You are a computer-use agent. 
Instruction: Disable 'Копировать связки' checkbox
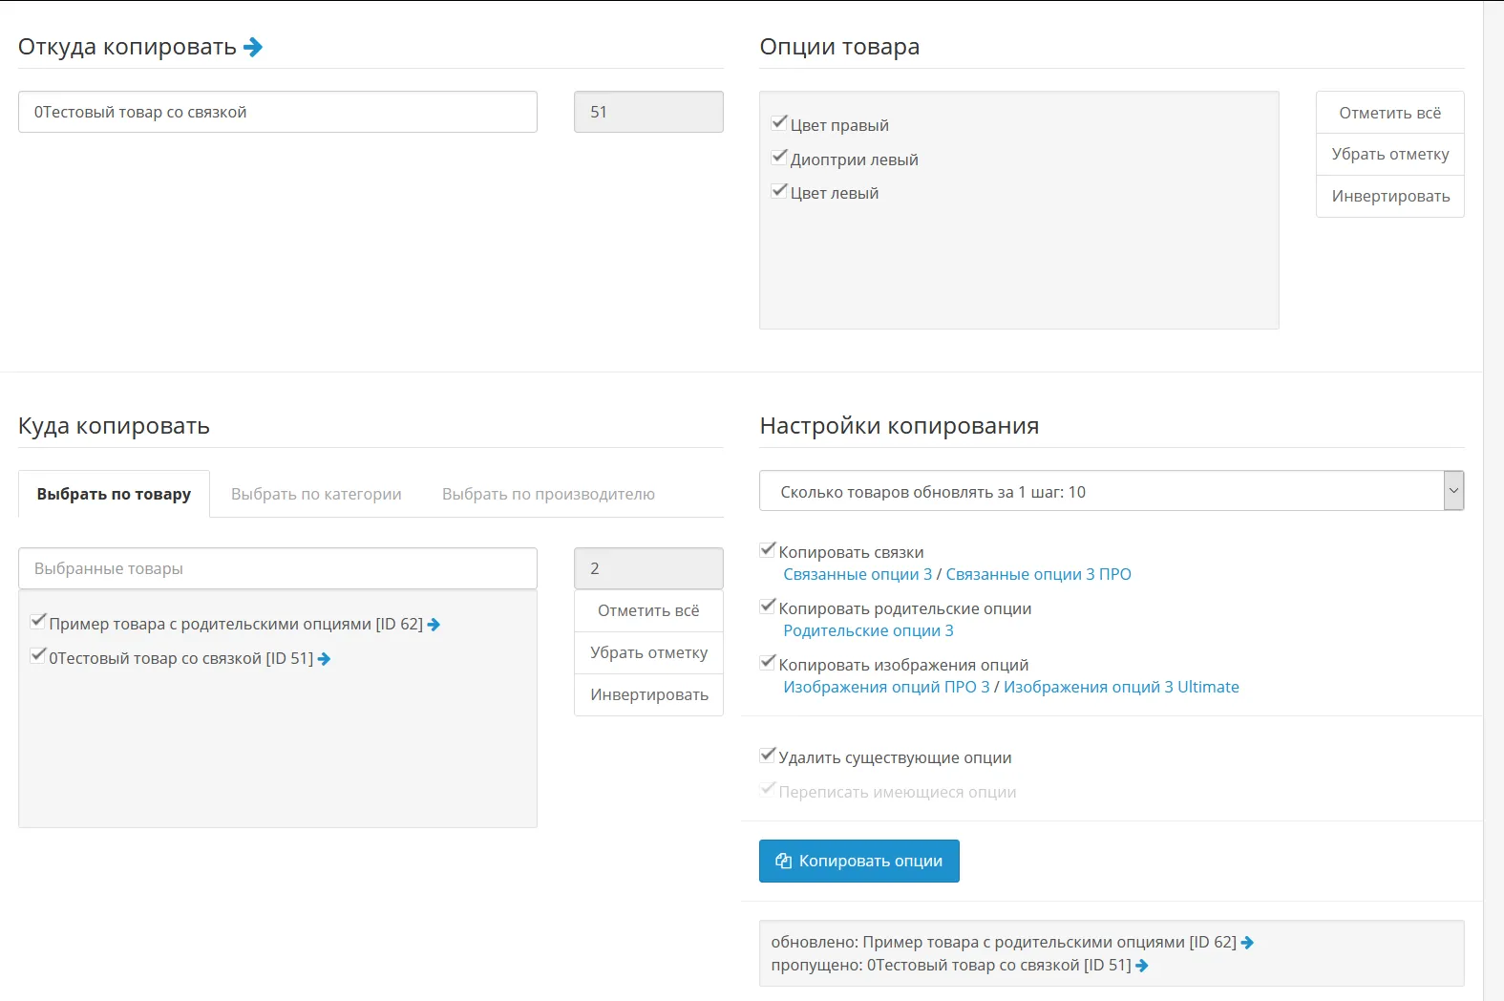click(x=768, y=550)
